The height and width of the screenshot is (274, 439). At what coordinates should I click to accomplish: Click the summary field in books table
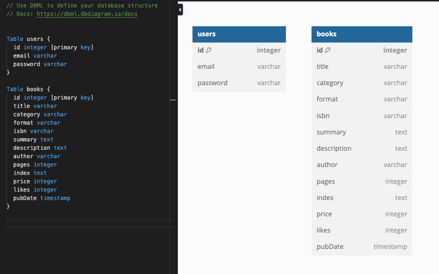pyautogui.click(x=362, y=132)
